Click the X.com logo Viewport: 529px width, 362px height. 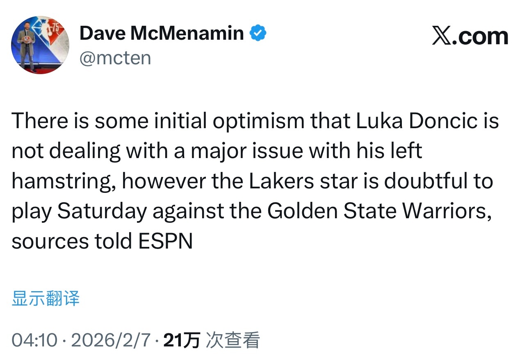(470, 37)
